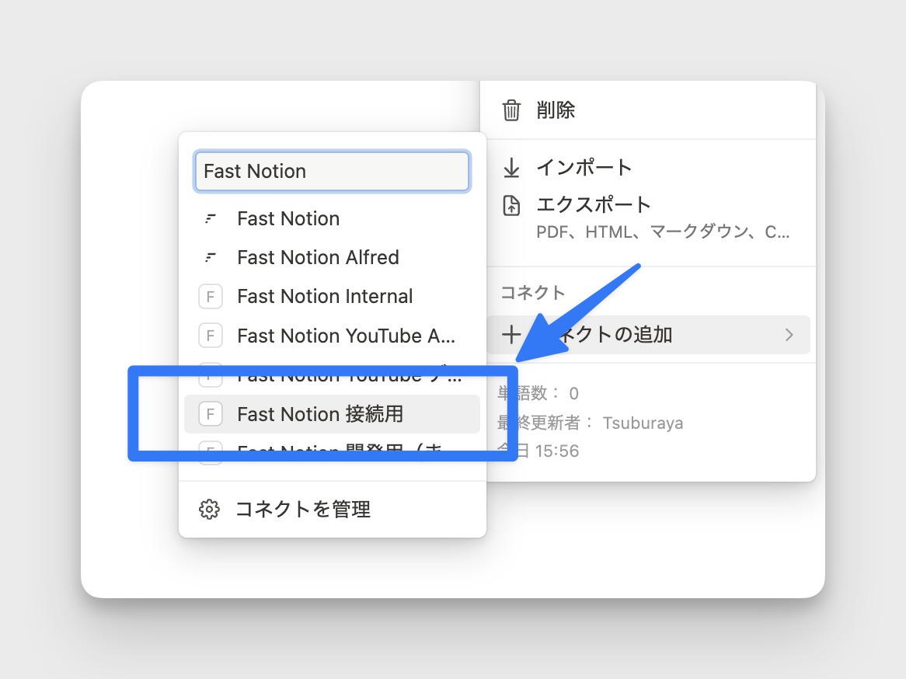Select Fast Notion 接続用 connection
This screenshot has width=906, height=679.
(x=333, y=414)
